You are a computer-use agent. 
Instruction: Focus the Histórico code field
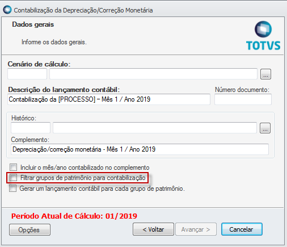[x=31, y=128]
